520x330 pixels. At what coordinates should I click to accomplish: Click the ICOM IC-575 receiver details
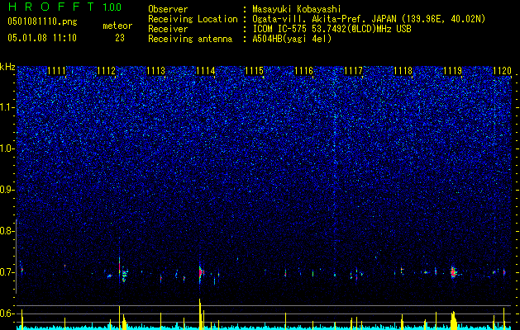[x=332, y=29]
